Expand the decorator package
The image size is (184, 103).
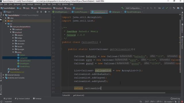click(13, 44)
